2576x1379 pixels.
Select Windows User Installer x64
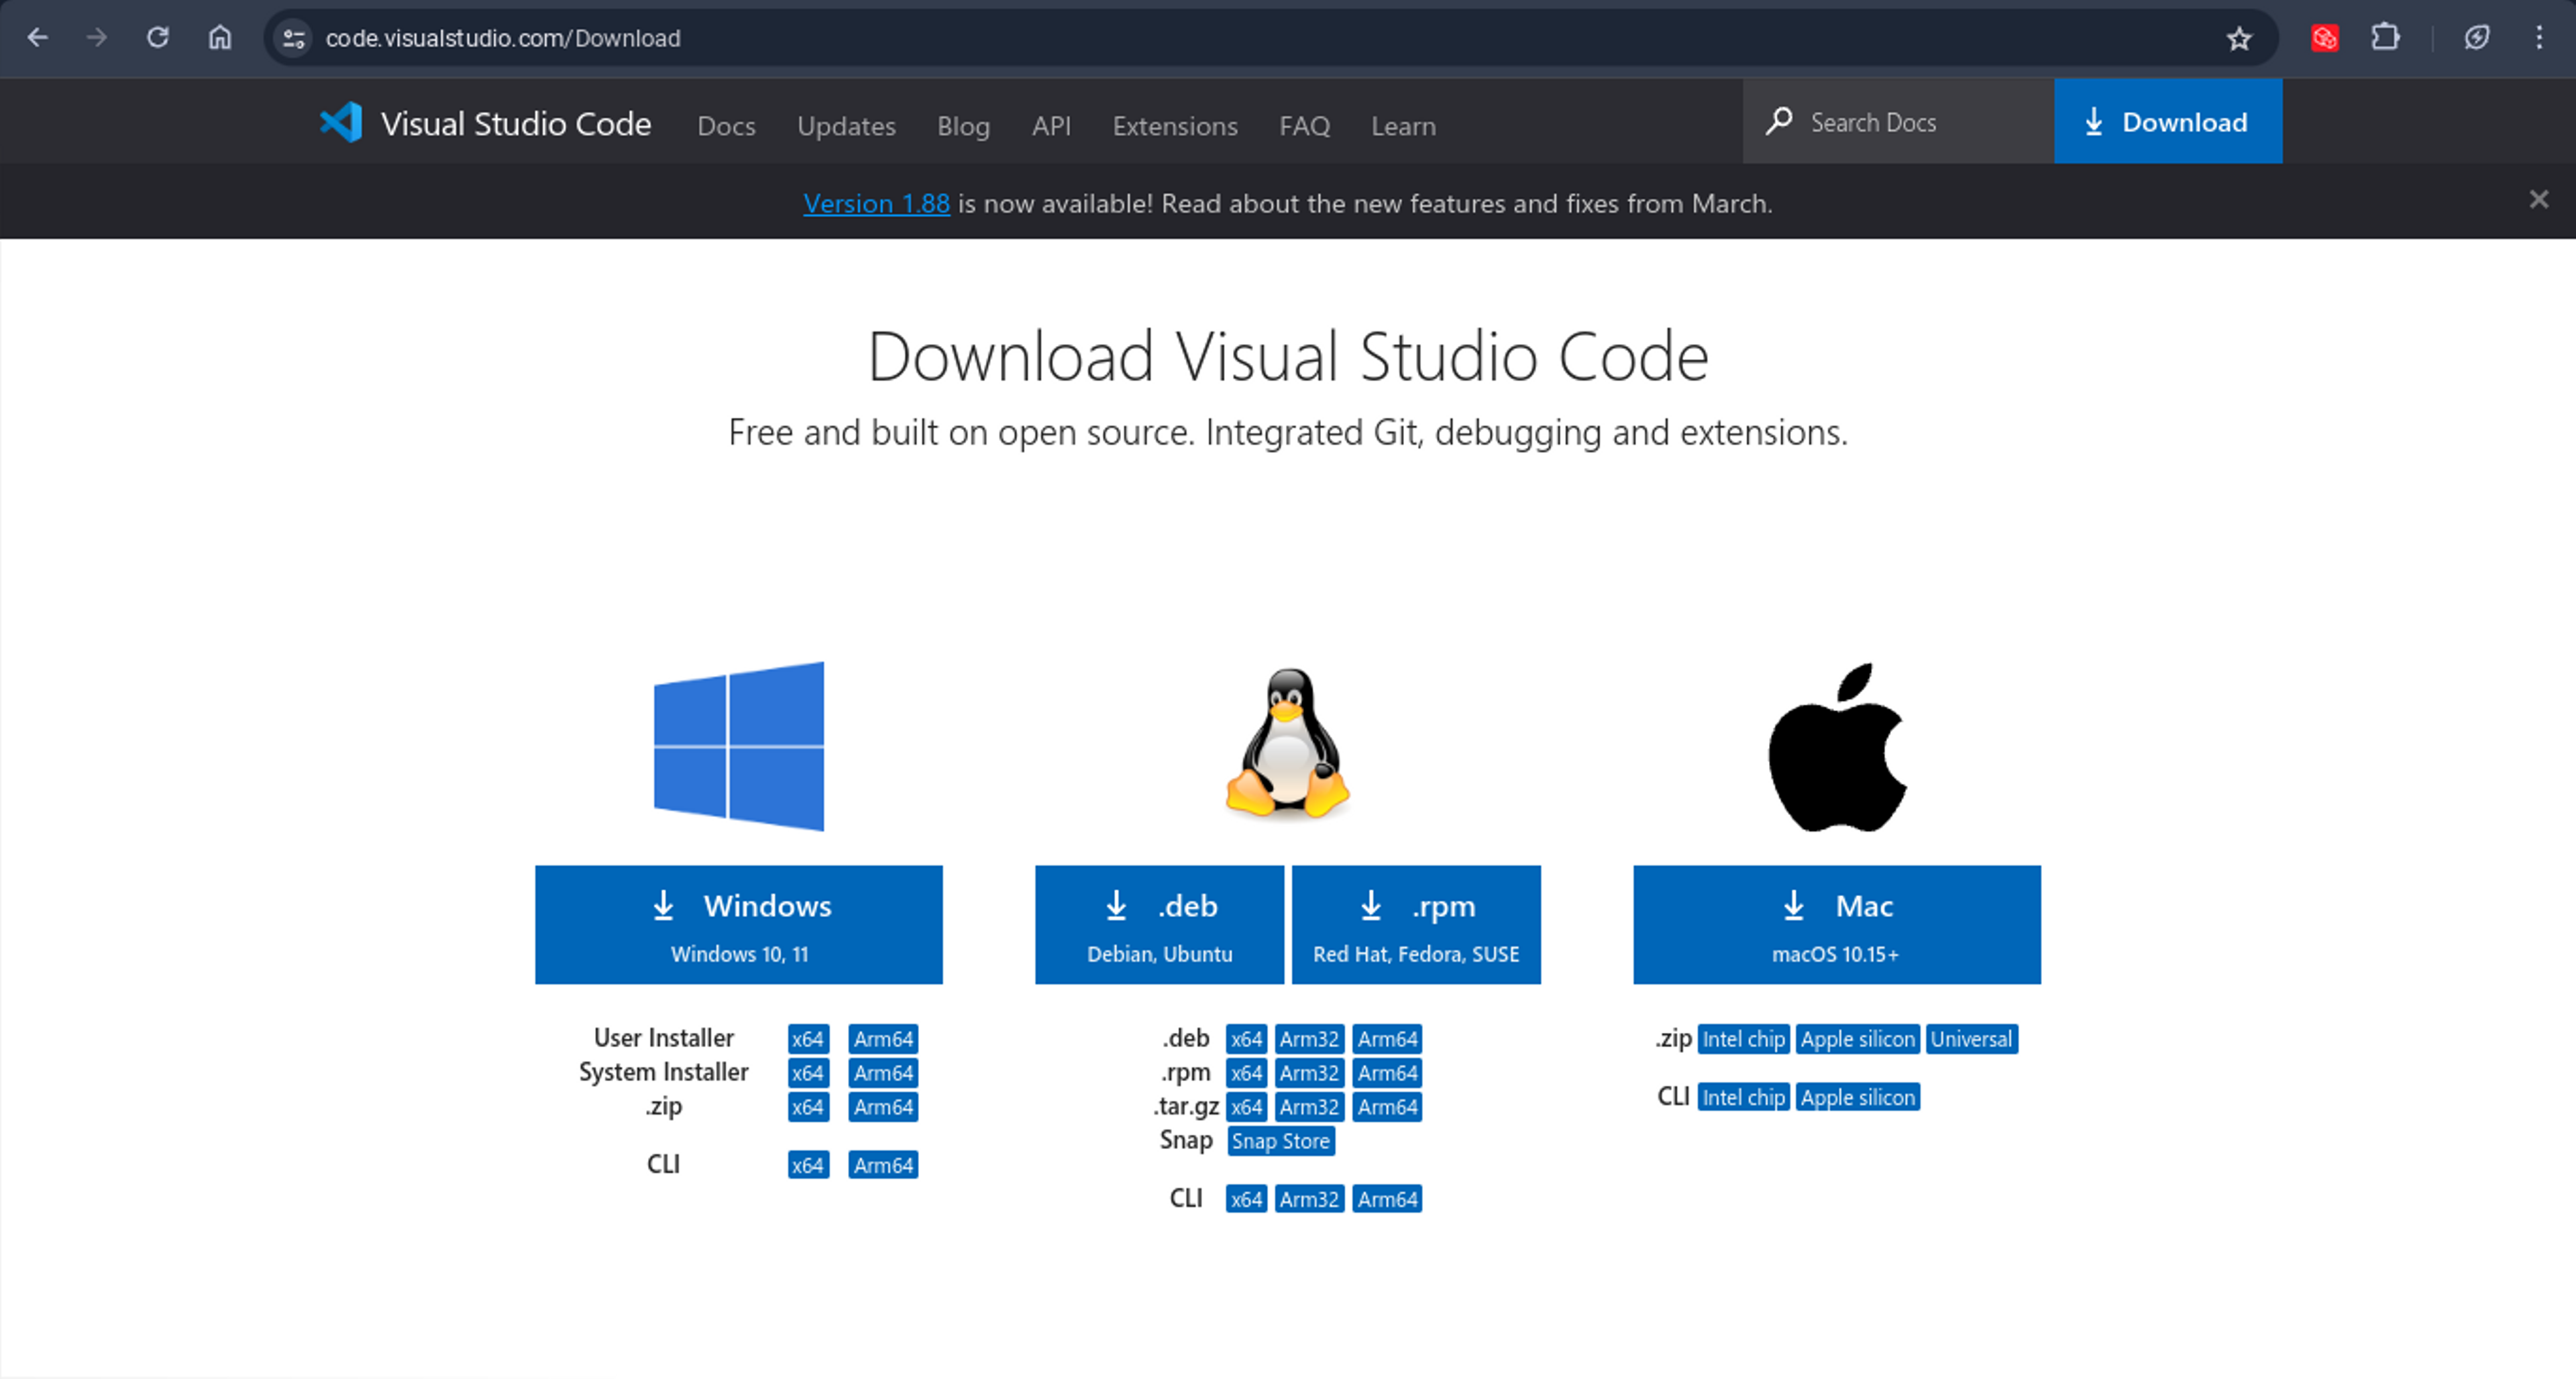pos(808,1039)
